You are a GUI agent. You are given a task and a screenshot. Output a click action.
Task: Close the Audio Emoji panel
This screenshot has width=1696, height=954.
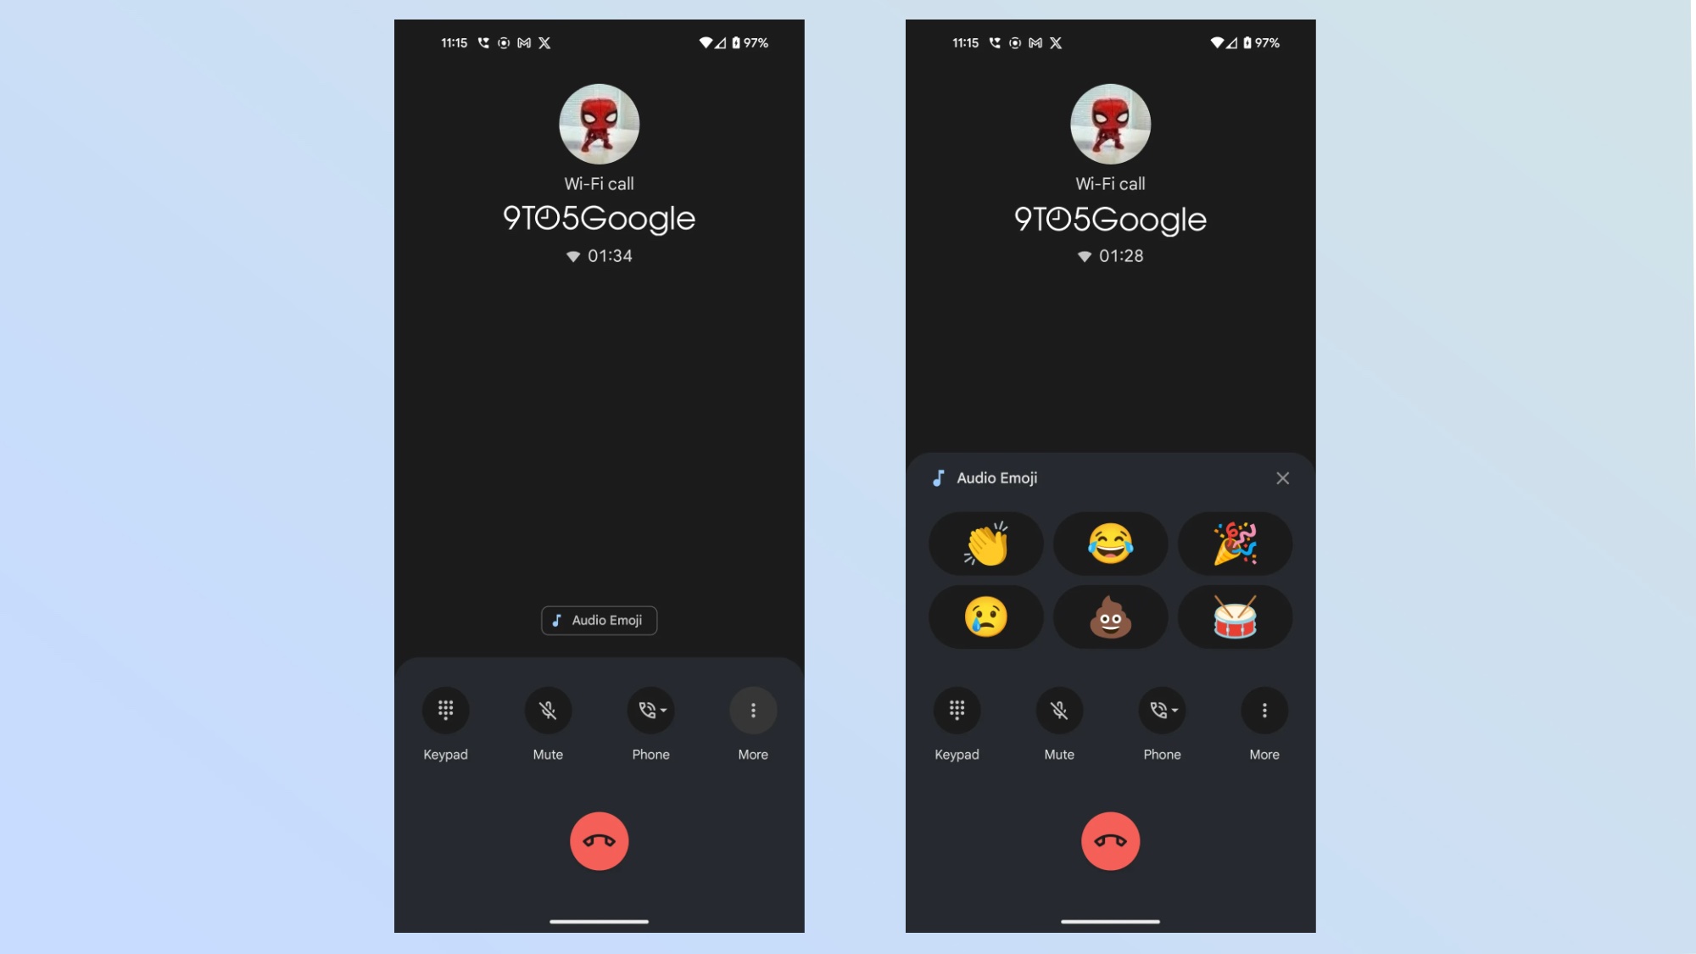pyautogui.click(x=1282, y=477)
